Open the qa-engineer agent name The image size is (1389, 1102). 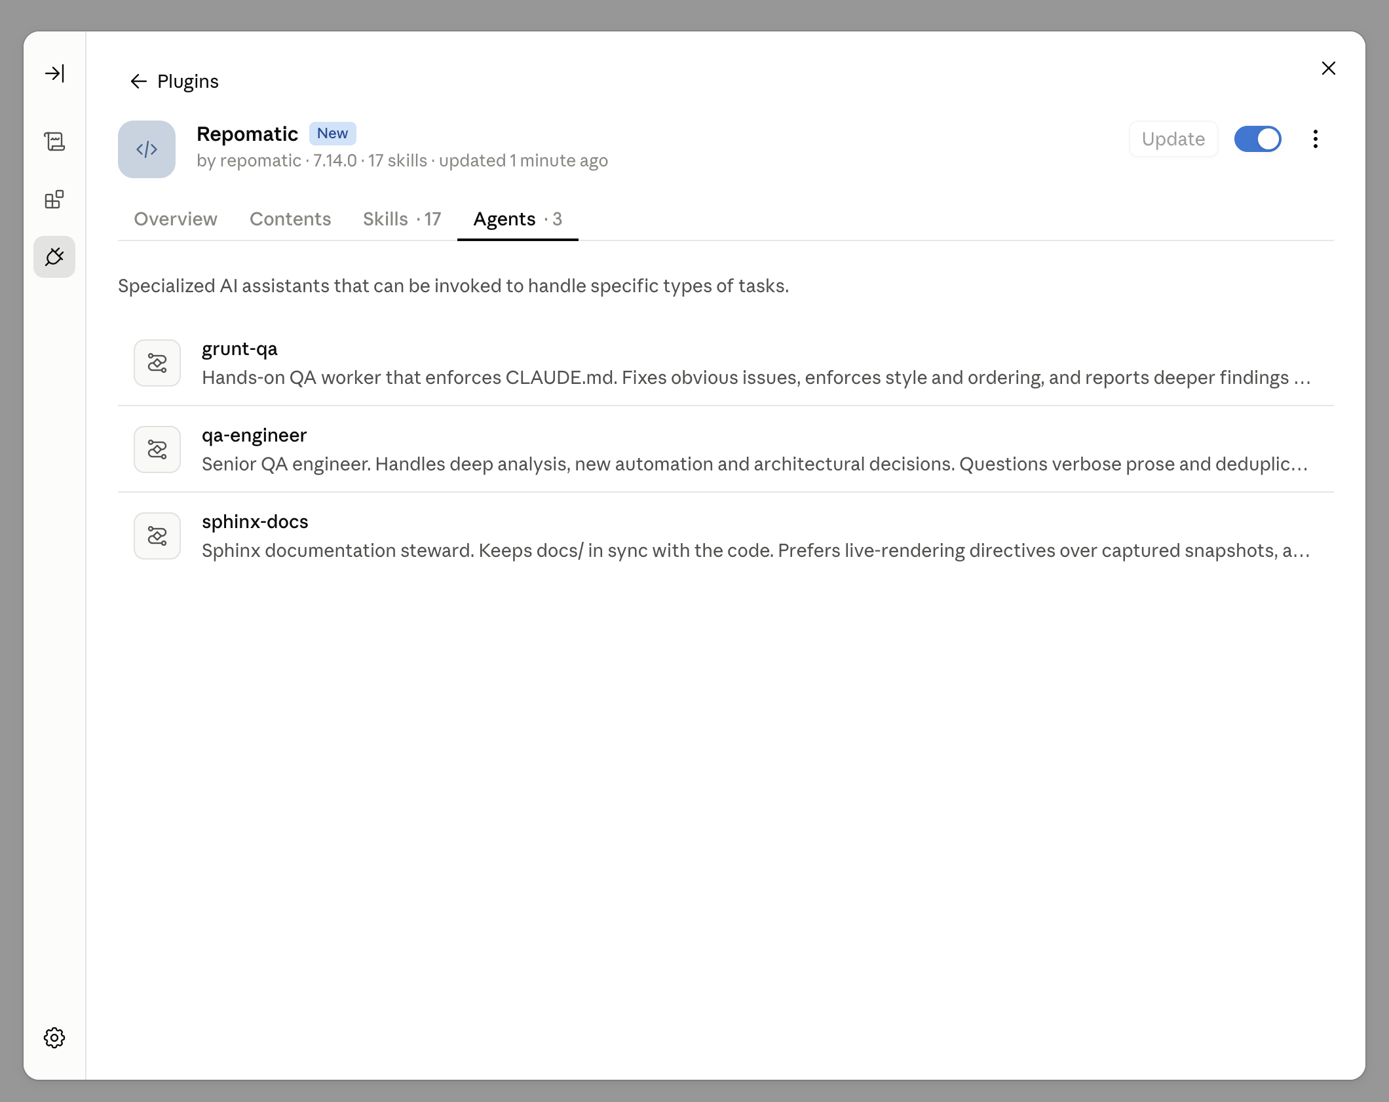tap(254, 435)
